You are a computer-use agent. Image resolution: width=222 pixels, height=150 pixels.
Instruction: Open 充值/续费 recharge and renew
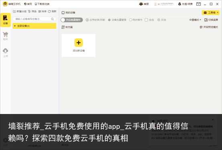(185, 4)
